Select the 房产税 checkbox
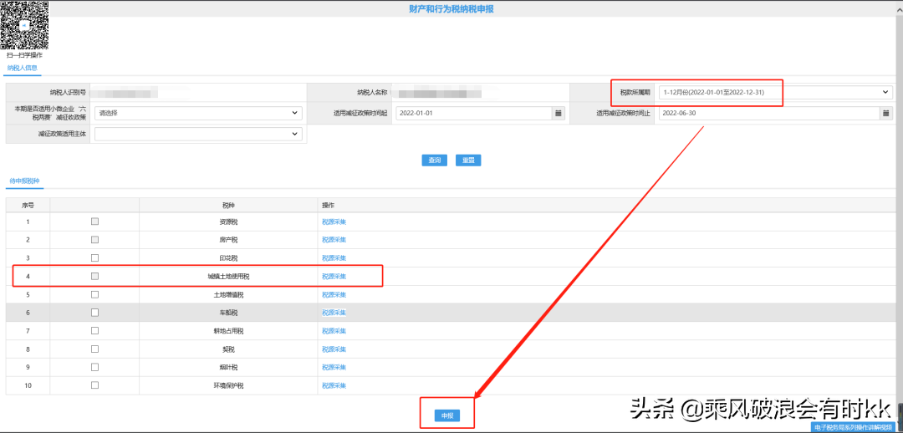903x433 pixels. (94, 239)
